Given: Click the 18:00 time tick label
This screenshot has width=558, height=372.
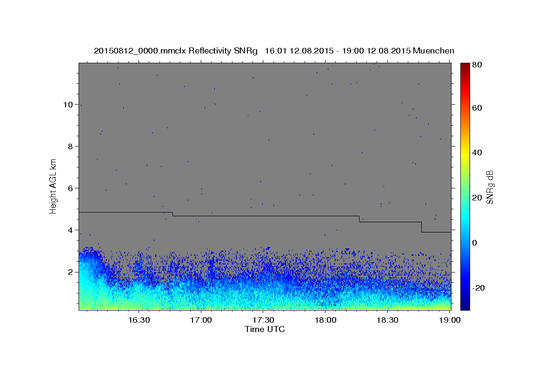Looking at the screenshot, I should click(x=325, y=320).
